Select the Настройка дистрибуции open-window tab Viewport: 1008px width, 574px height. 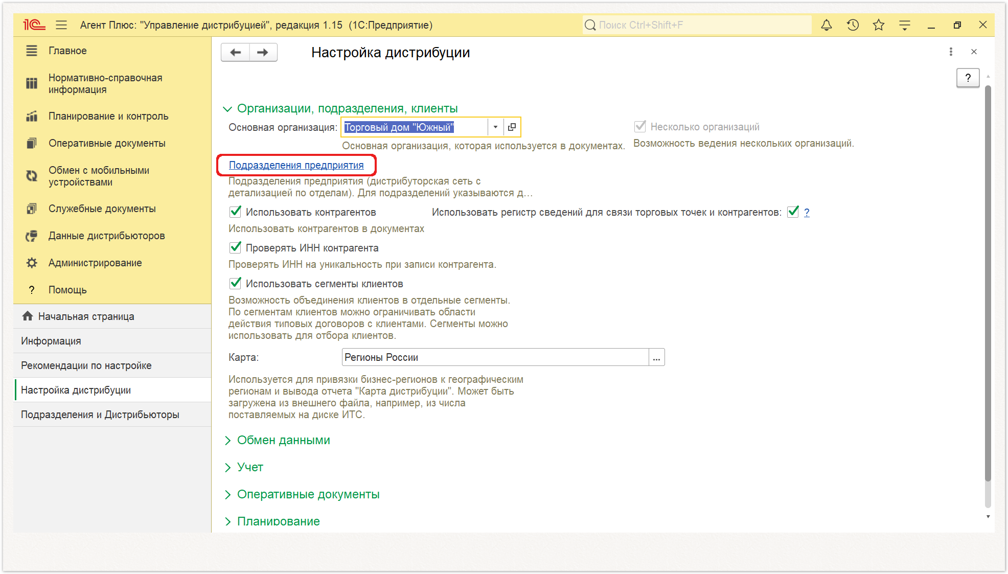click(112, 390)
